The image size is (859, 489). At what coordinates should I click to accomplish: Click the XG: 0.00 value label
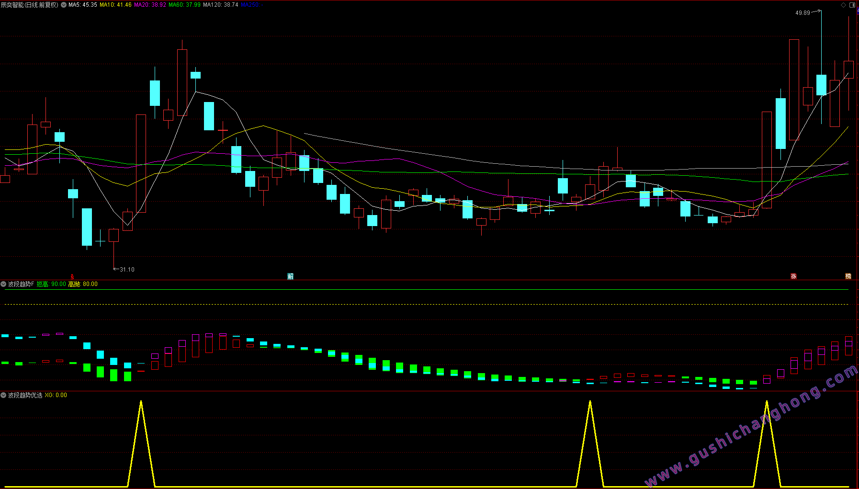point(56,395)
